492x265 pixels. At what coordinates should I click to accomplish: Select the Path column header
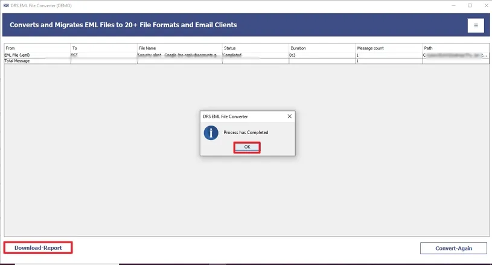[x=456, y=48]
